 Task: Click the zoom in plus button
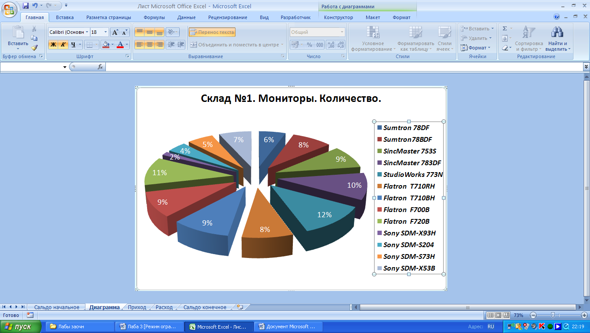[585, 315]
